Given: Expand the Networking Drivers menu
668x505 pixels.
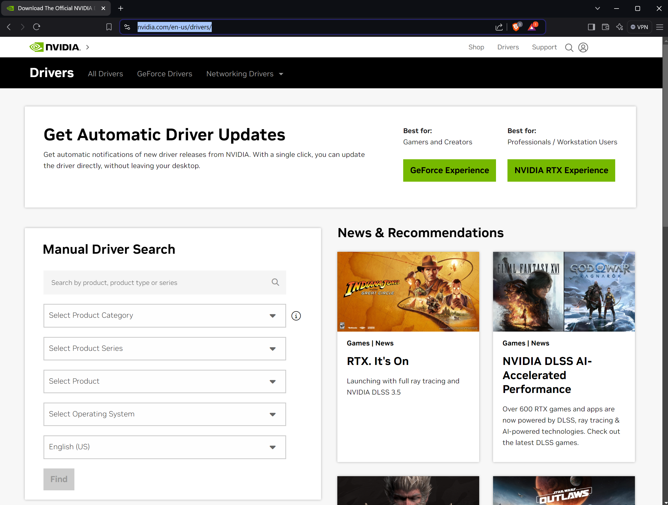Looking at the screenshot, I should [x=245, y=74].
